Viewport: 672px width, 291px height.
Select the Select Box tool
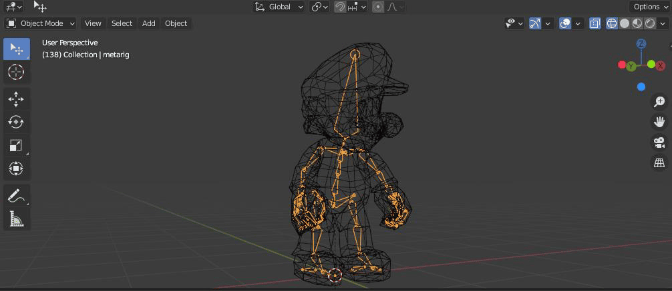coord(17,49)
